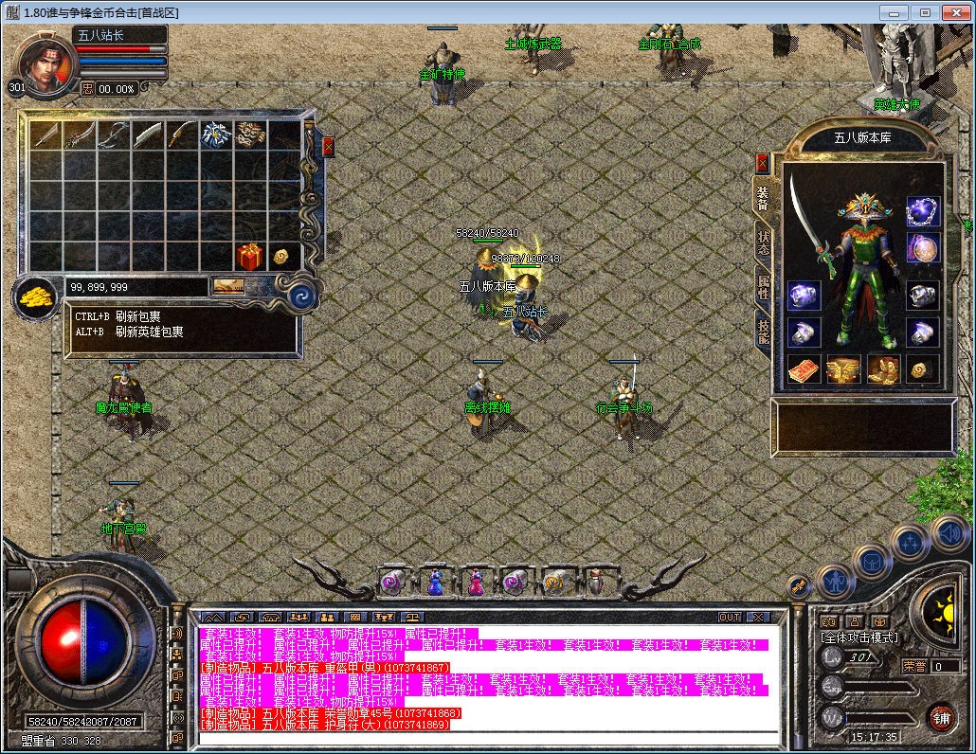Click the four-stars round button
This screenshot has width=976, height=754.
[x=911, y=544]
